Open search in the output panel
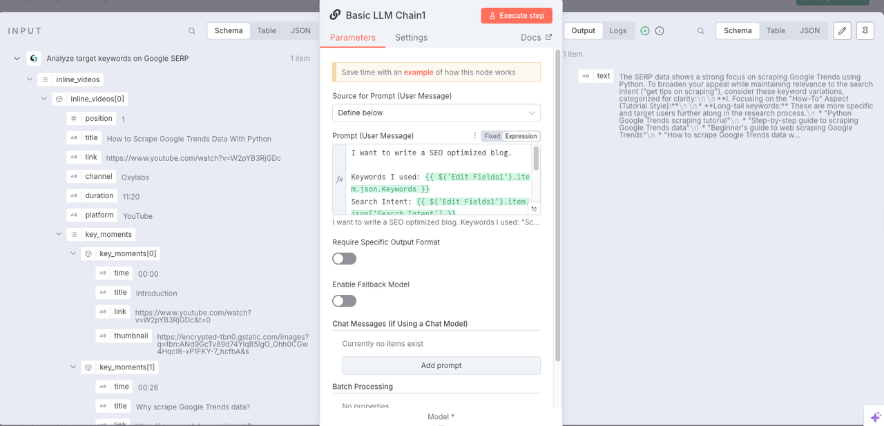The image size is (884, 426). [701, 31]
